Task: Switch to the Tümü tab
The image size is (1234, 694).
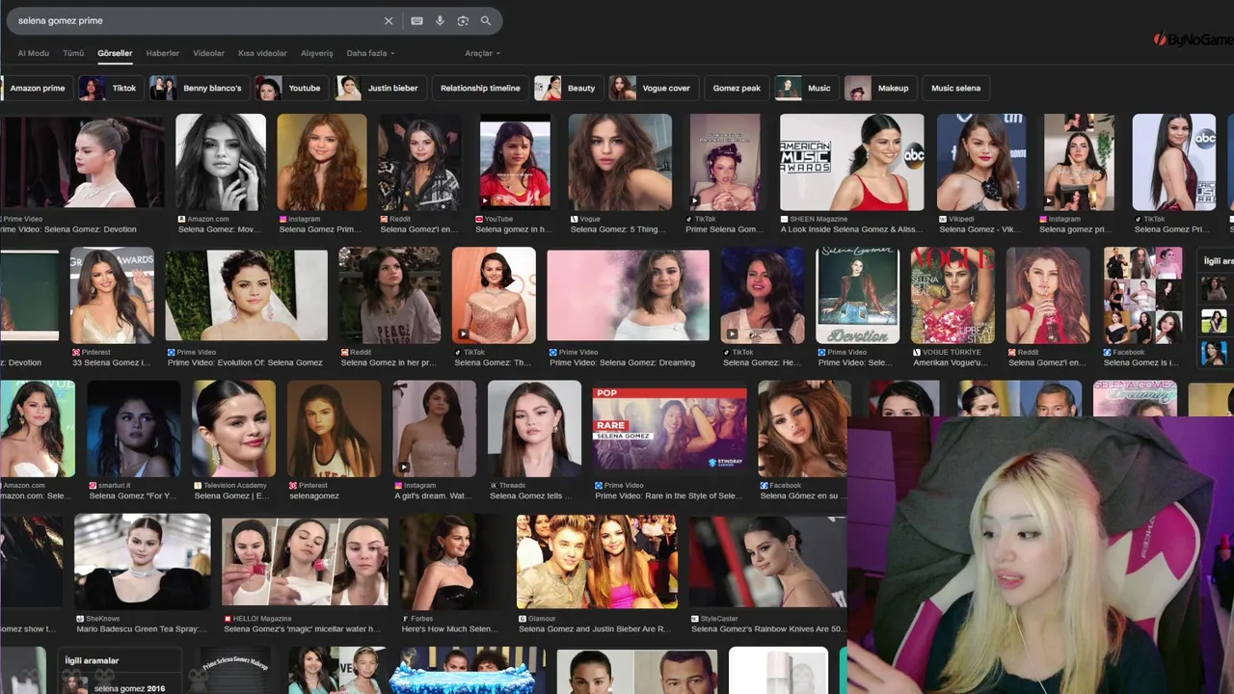Action: click(73, 53)
